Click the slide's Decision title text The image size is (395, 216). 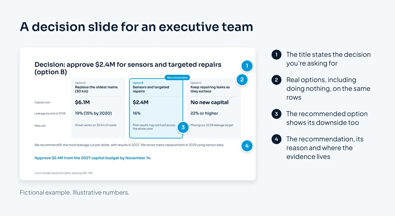tap(128, 68)
